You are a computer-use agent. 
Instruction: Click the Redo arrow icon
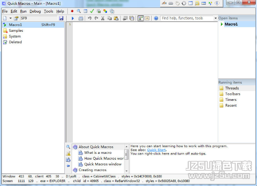(x=96, y=18)
